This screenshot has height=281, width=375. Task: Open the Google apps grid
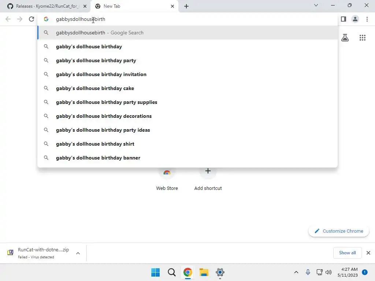pos(362,38)
